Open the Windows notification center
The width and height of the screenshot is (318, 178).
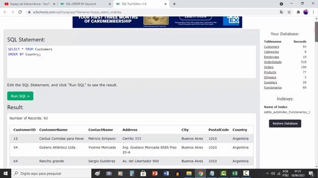click(x=311, y=174)
